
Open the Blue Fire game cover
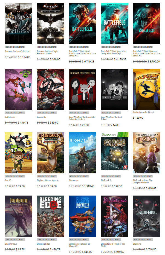[x=146, y=216]
